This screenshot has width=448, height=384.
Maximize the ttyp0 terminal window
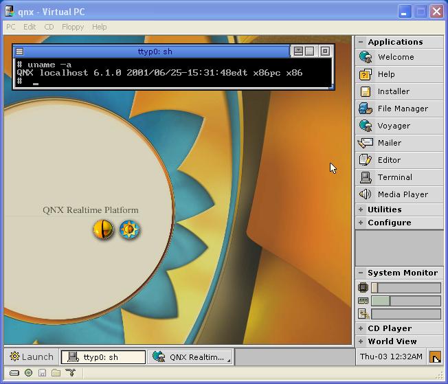[x=309, y=51]
